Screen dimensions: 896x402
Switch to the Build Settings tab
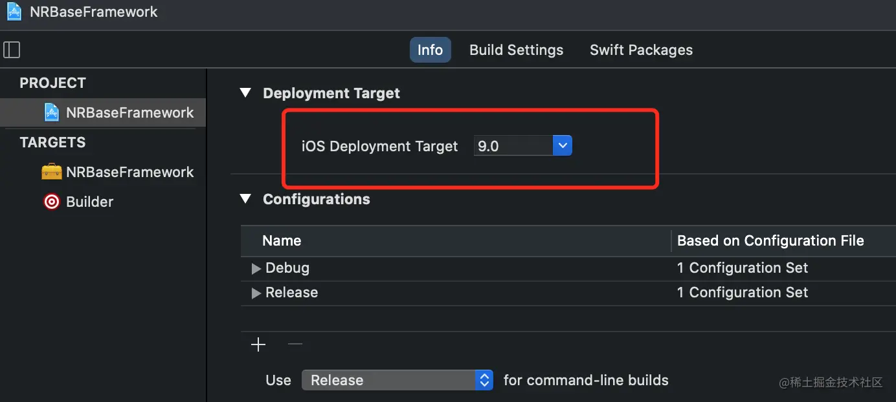(x=516, y=50)
